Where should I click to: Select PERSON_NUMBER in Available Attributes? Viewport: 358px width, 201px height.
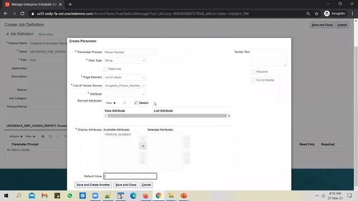[118, 135]
